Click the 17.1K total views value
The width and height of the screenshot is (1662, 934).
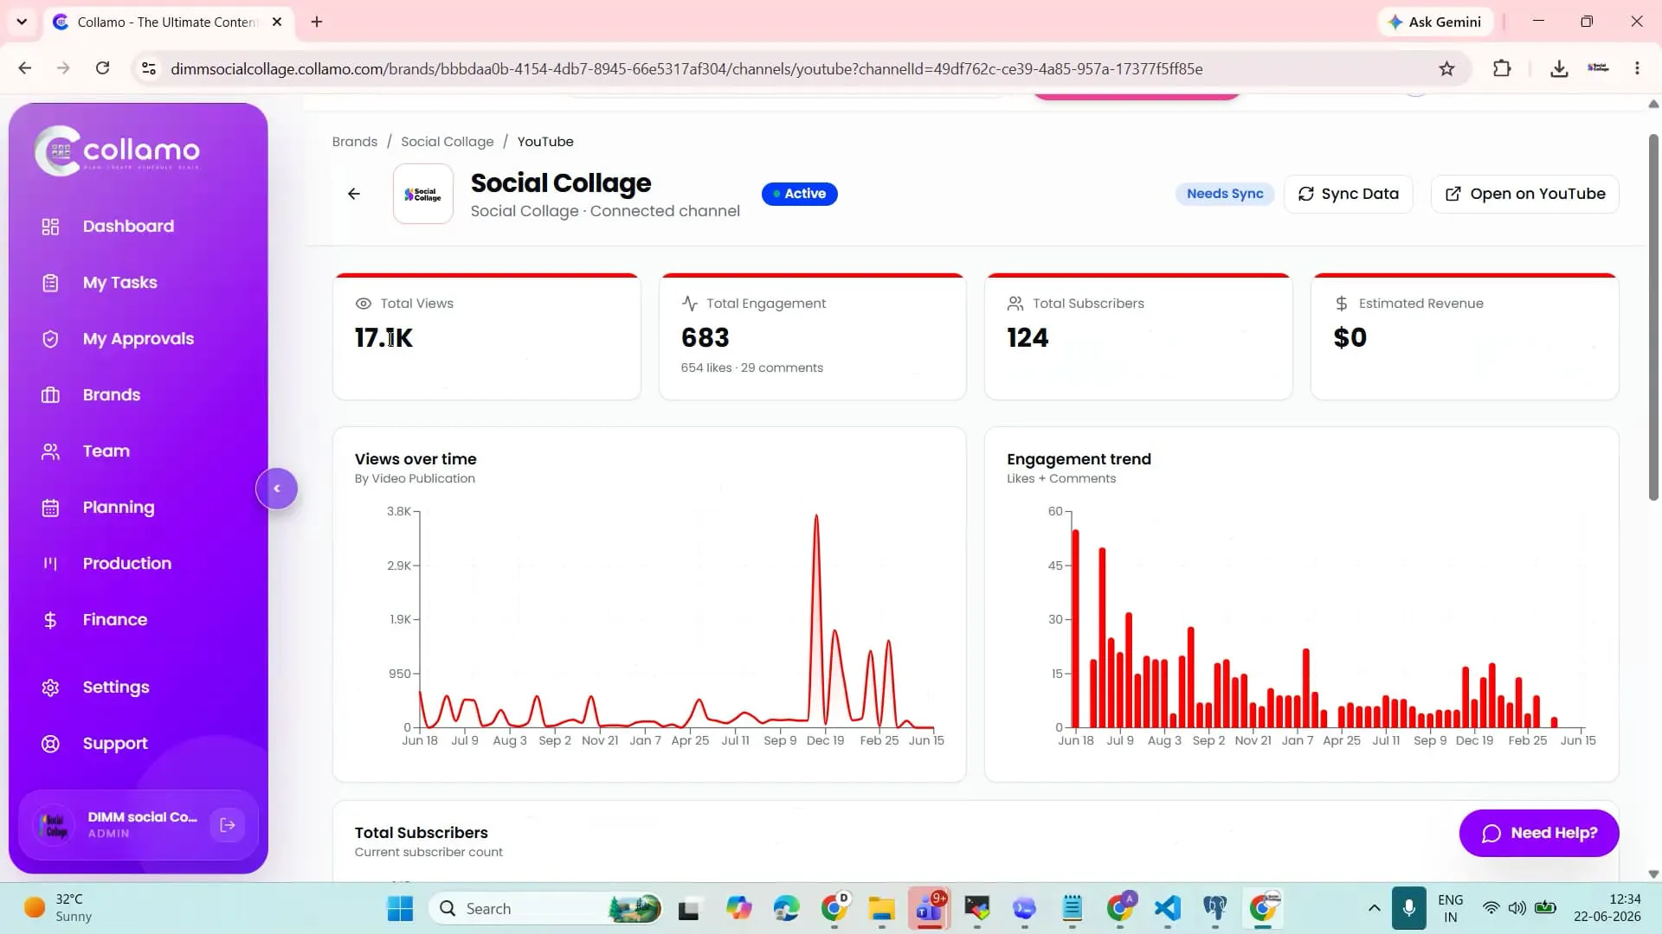click(x=383, y=337)
